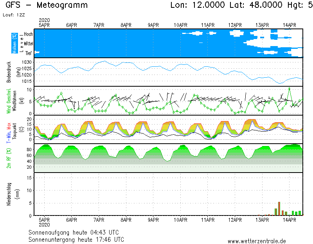Click the green Wind Geschwi. axis label
This screenshot has height=244, width=313.
pos(9,101)
